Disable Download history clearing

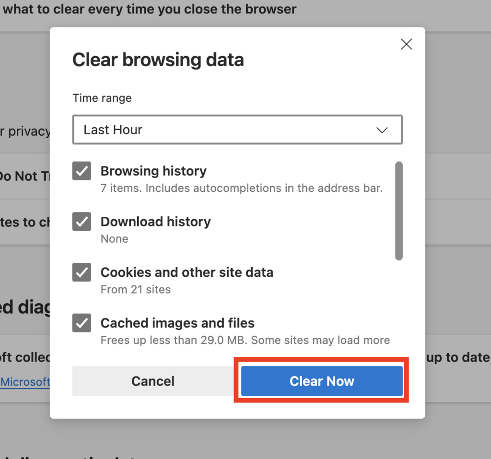click(x=82, y=222)
